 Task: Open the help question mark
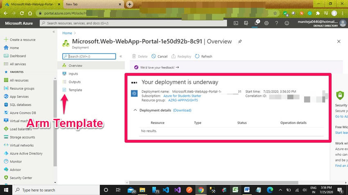276,23
